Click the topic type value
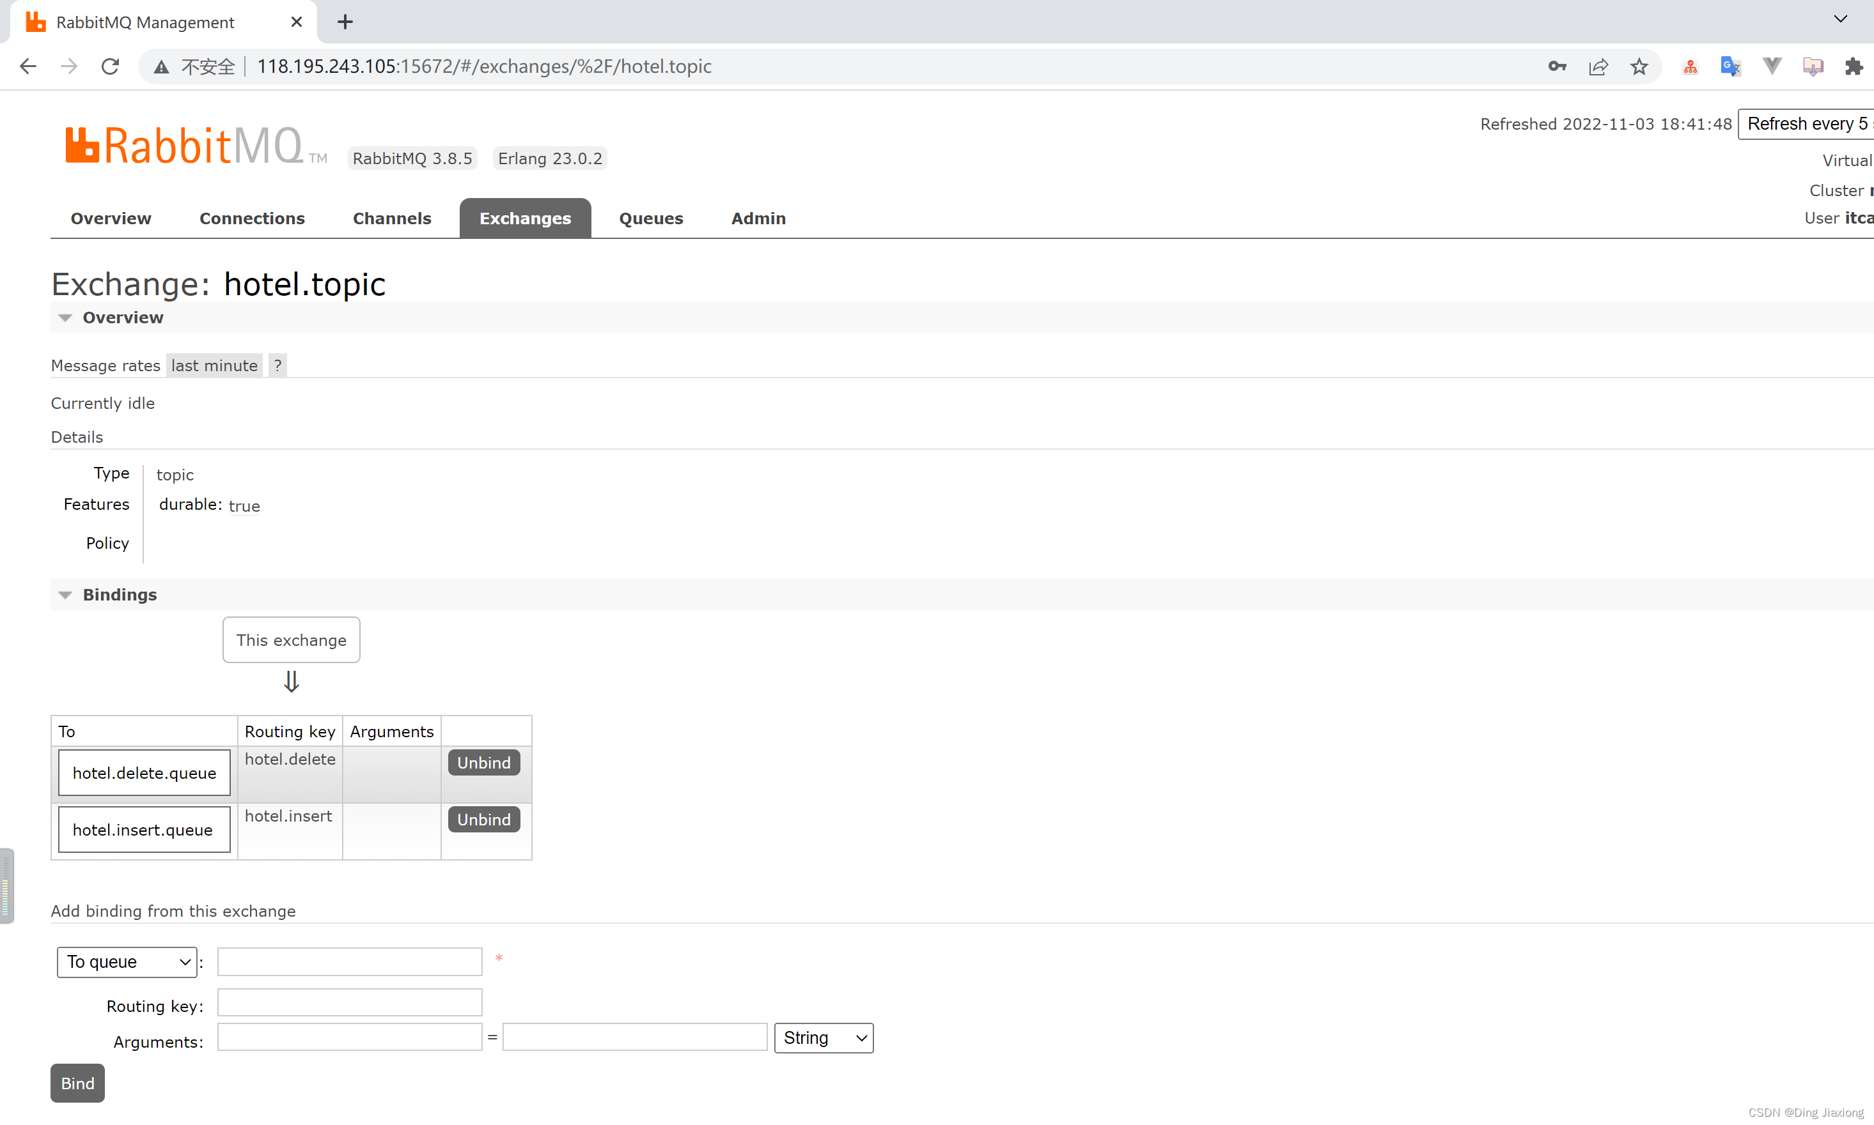Viewport: 1874px width, 1125px height. click(x=175, y=475)
